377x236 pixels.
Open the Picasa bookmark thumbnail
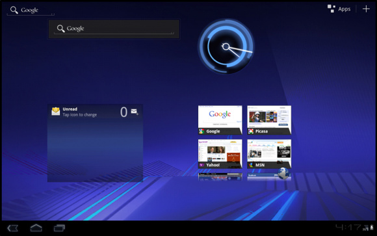269,120
